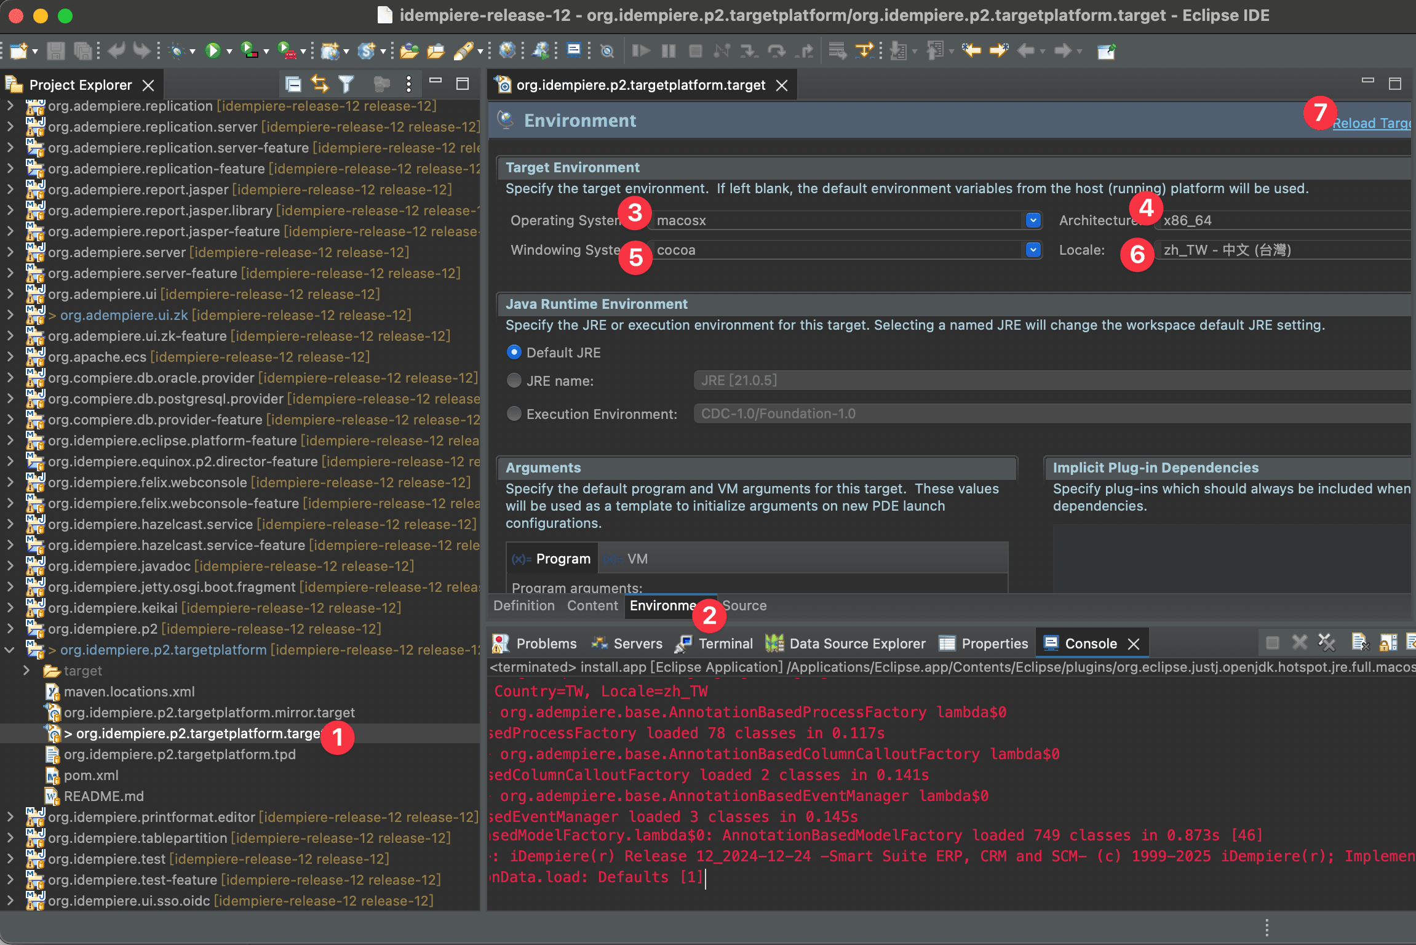The height and width of the screenshot is (945, 1416).
Task: Open the Data Source Explorer tab
Action: click(x=845, y=644)
